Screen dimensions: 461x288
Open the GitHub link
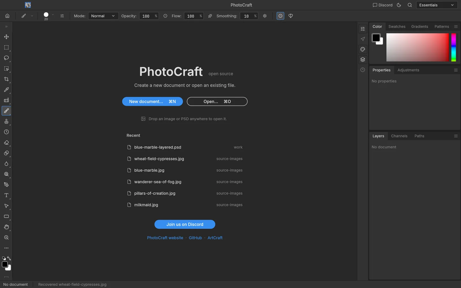pos(195,238)
